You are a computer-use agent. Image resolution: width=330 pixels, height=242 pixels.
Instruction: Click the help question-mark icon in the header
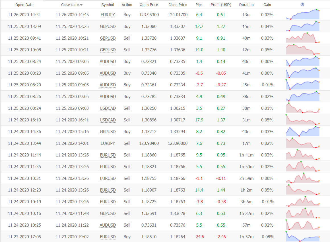point(302,4)
